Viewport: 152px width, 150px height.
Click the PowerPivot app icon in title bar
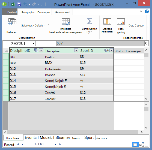coord(4,4)
